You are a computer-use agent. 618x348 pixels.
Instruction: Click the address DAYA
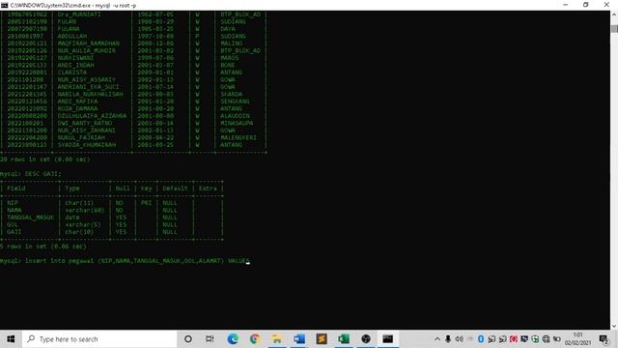pos(228,29)
